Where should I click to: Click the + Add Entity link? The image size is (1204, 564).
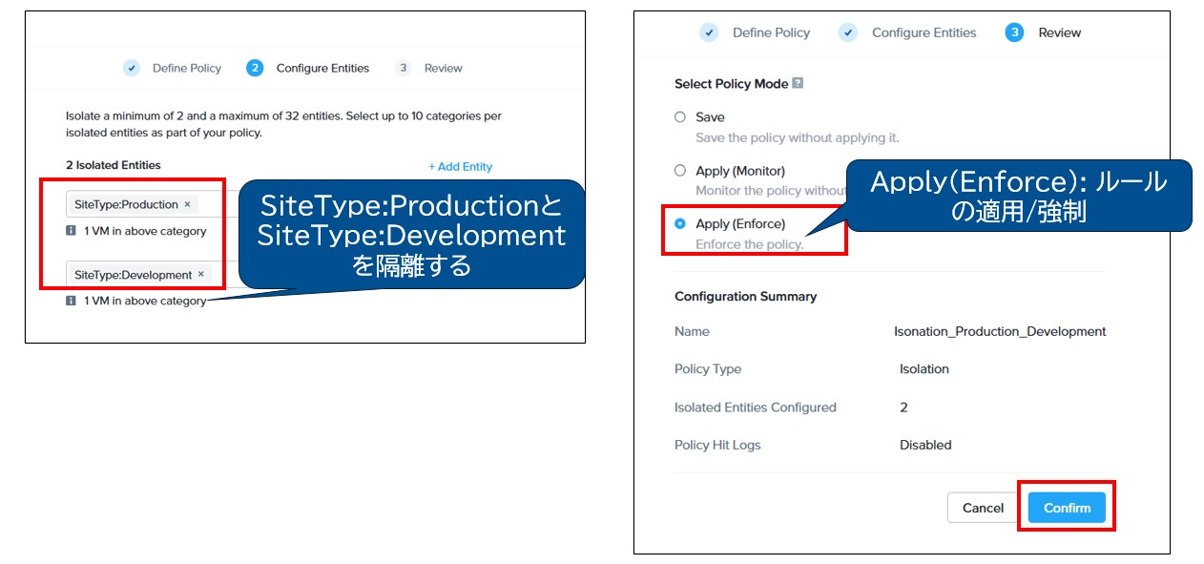click(460, 166)
